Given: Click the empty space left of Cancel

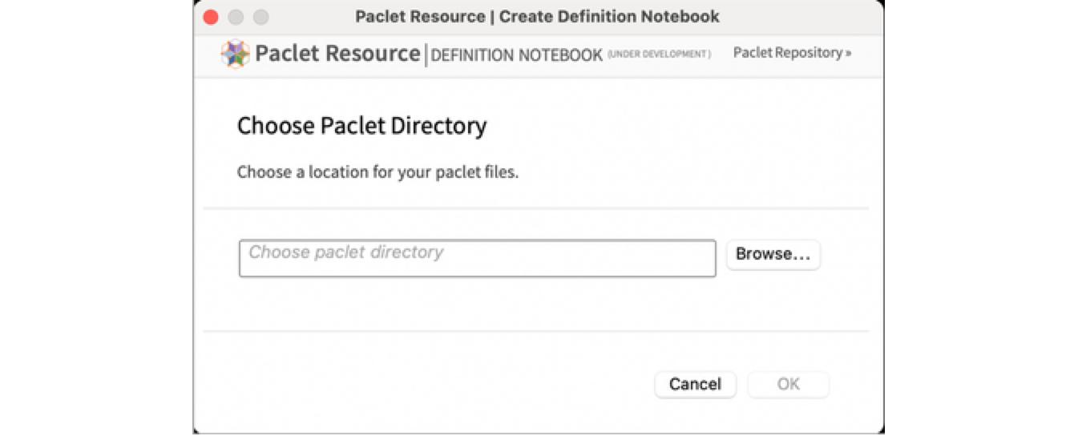Looking at the screenshot, I should [441, 384].
